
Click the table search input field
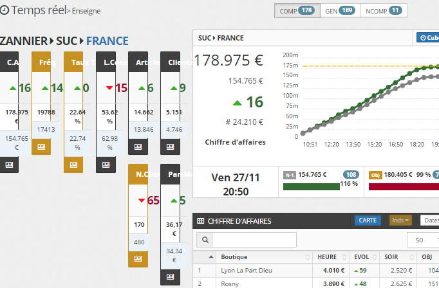(x=254, y=240)
